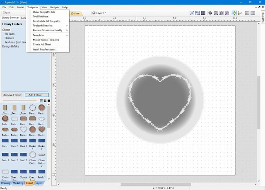The image size is (265, 190).
Task: Select small thumbnail size icon
Action: (x=41, y=101)
